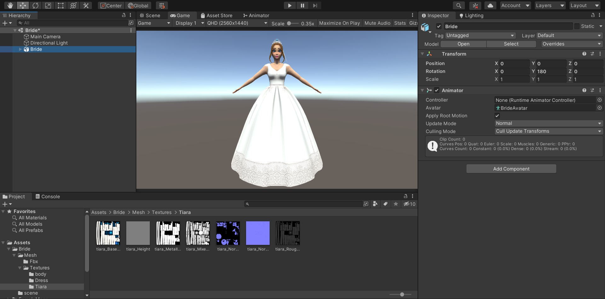Screen dimensions: 605x299
Task: Disable the Animator component checkbox
Action: 436,90
